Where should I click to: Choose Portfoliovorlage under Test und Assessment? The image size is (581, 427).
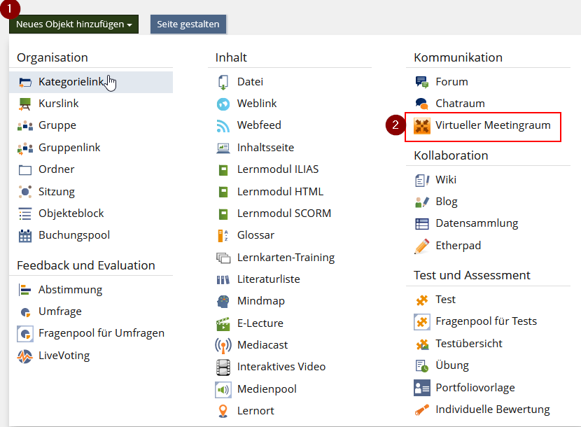pos(475,388)
